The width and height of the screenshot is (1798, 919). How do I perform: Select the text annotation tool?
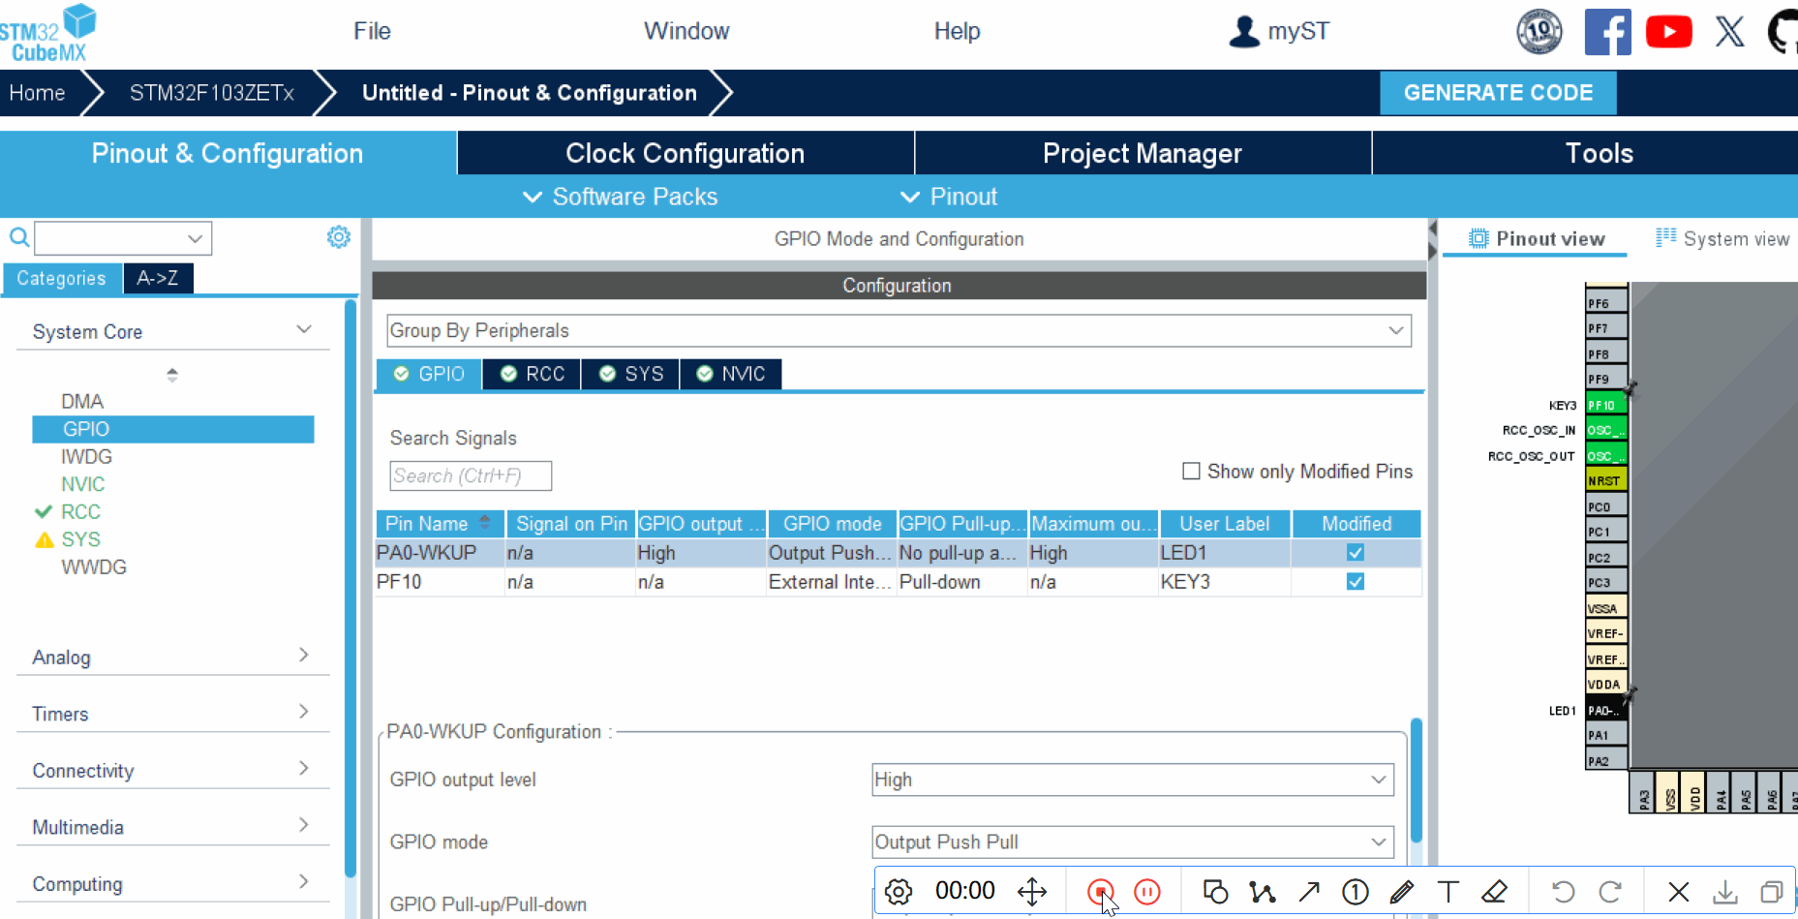point(1448,892)
